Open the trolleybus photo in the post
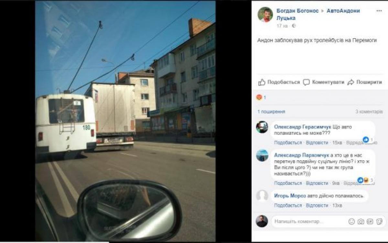This screenshot has height=243, width=388. point(125,121)
